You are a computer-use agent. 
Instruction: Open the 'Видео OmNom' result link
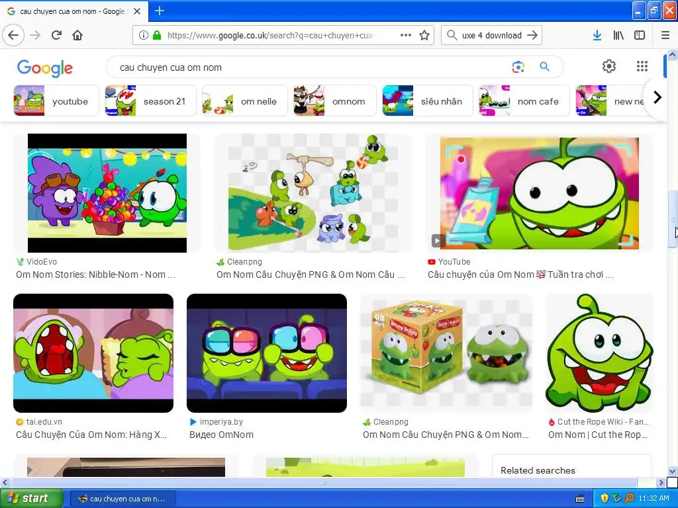coord(221,435)
